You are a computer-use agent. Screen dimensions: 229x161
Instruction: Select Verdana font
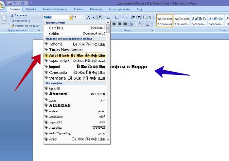75,78
